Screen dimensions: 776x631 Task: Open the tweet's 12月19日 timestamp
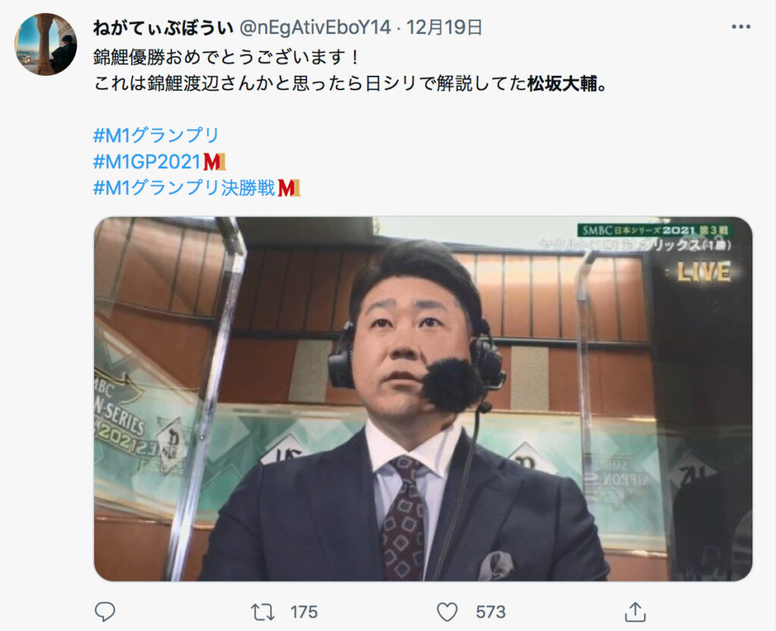[444, 28]
